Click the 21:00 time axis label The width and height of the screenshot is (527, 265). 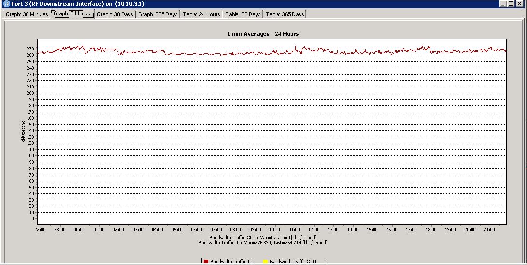[489, 230]
